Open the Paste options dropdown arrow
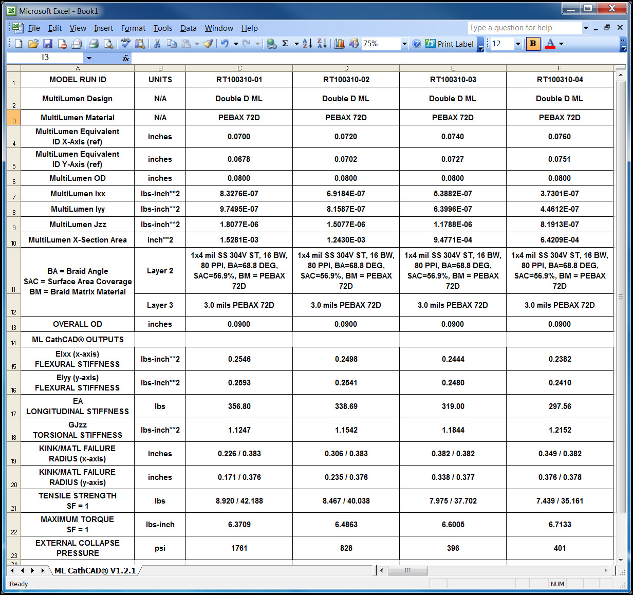The height and width of the screenshot is (595, 633). click(x=197, y=44)
